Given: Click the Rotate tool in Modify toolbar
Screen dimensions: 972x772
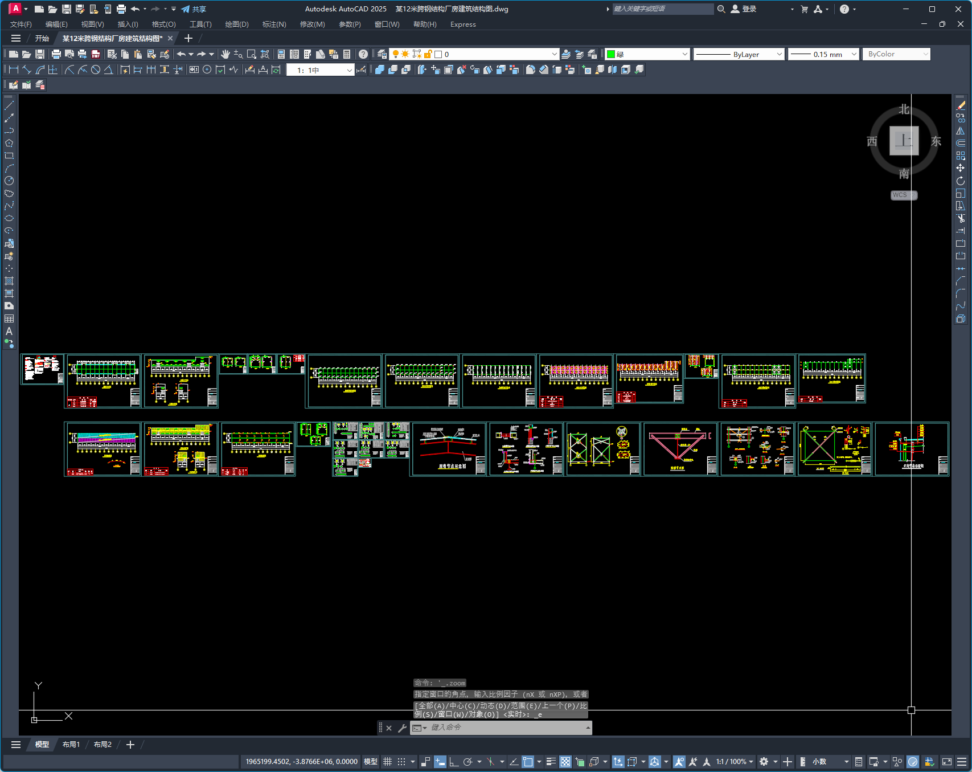Looking at the screenshot, I should coord(961,181).
